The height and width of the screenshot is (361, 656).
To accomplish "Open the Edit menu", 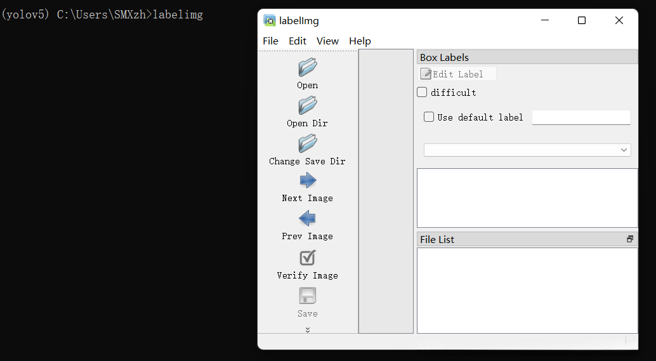I will point(298,41).
